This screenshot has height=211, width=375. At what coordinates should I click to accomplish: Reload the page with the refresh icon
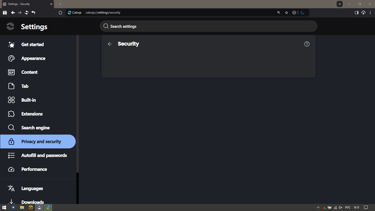26,13
